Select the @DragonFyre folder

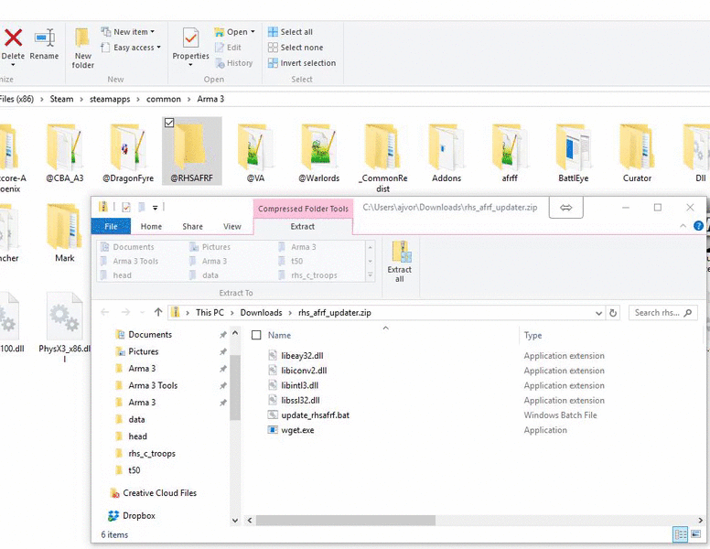pos(128,153)
